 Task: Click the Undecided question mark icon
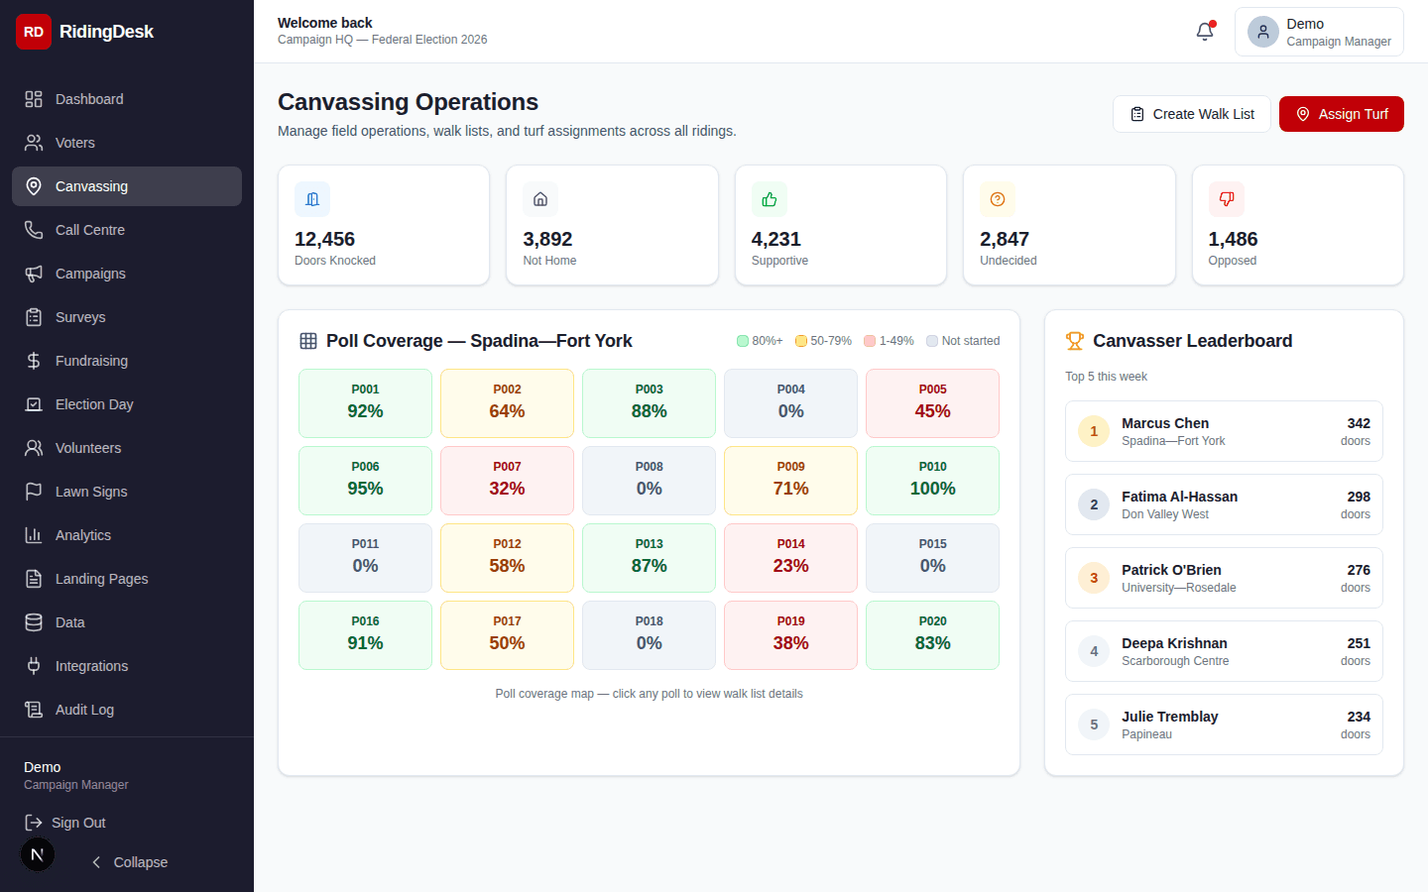(x=998, y=199)
